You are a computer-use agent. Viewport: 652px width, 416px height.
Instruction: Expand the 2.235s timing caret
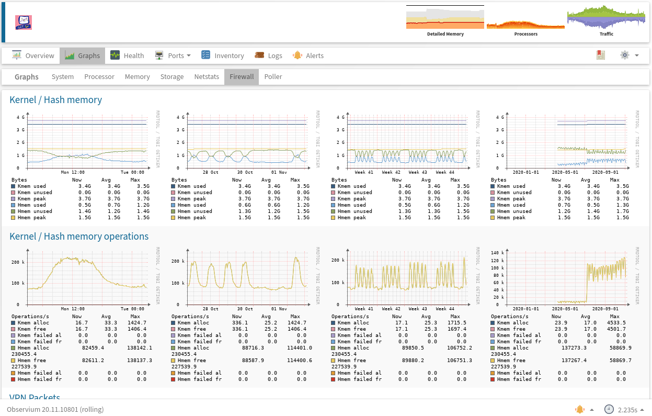pos(642,410)
